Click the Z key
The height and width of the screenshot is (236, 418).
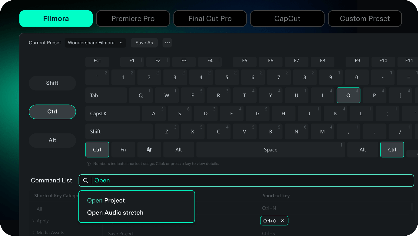[167, 132]
